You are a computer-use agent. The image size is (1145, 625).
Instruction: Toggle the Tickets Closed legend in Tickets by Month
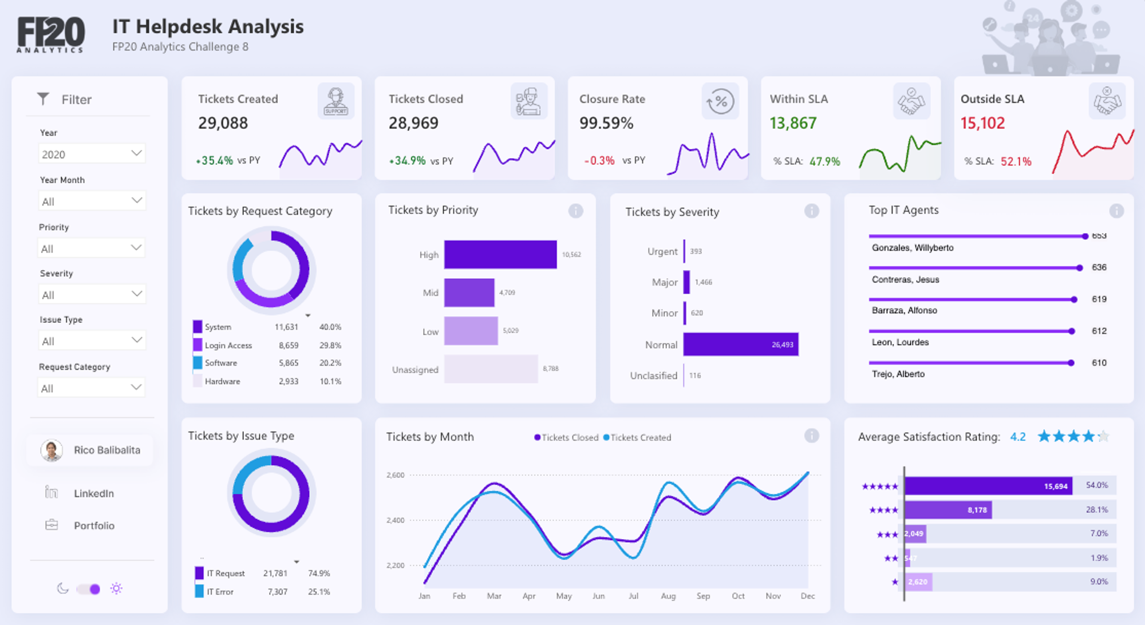pyautogui.click(x=566, y=437)
